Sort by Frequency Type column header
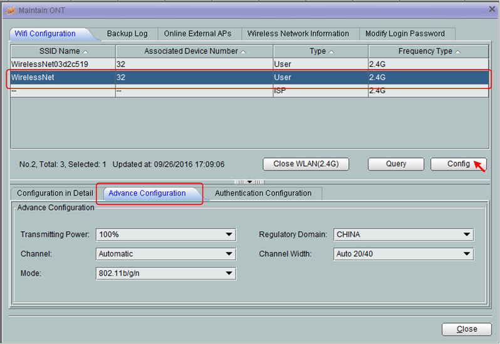The height and width of the screenshot is (344, 500). pos(429,51)
